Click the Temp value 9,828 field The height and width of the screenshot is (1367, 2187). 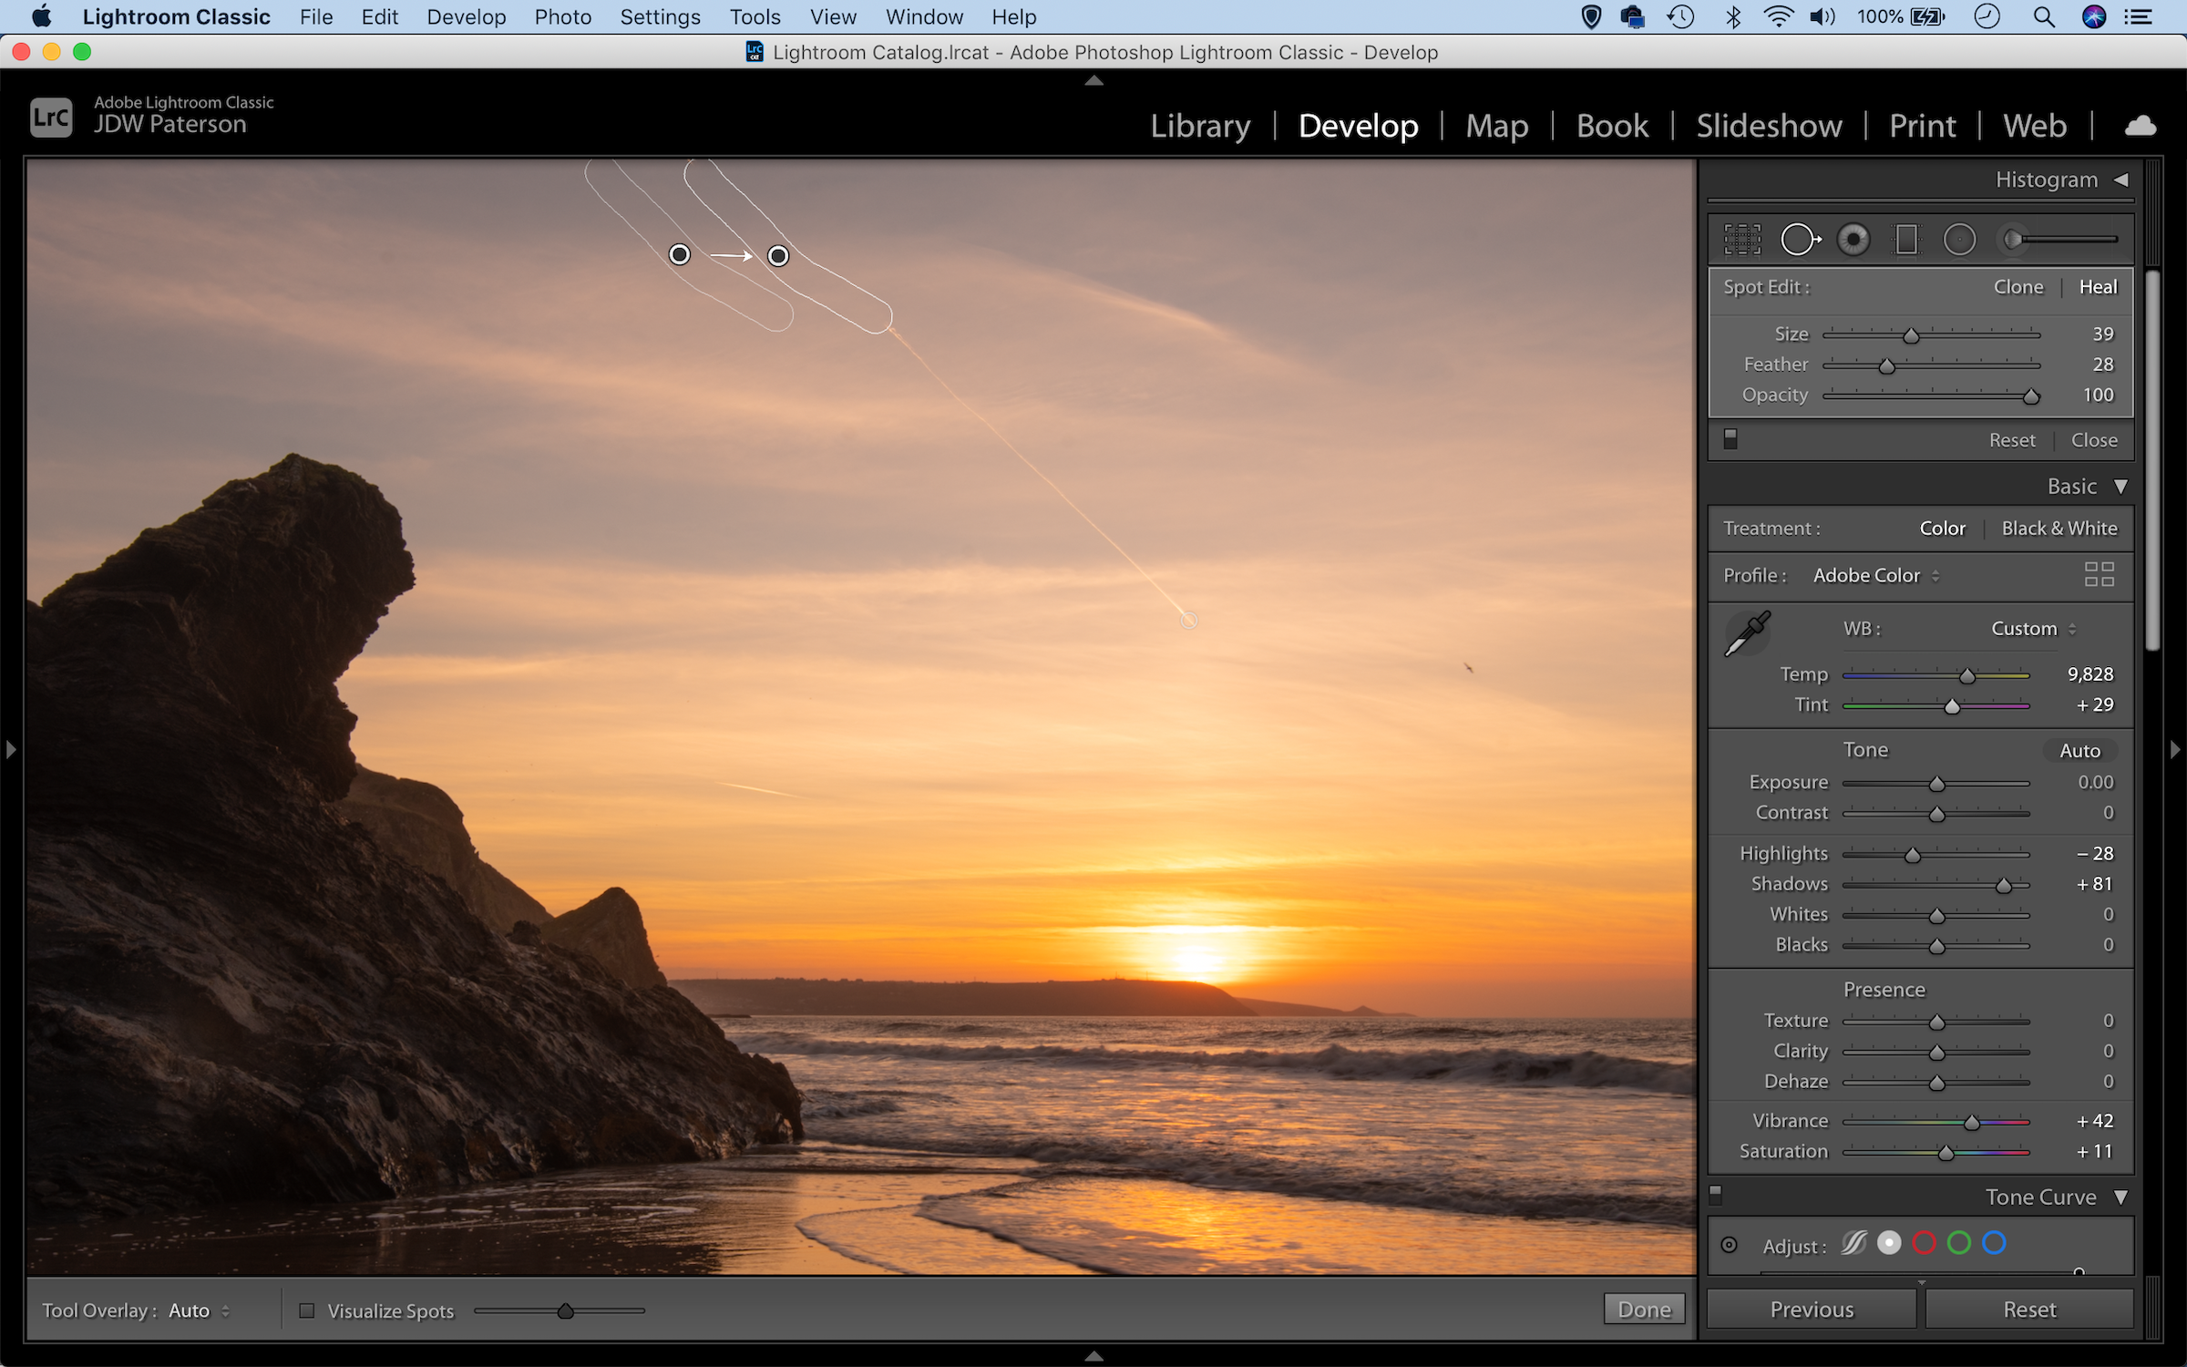pos(2089,674)
